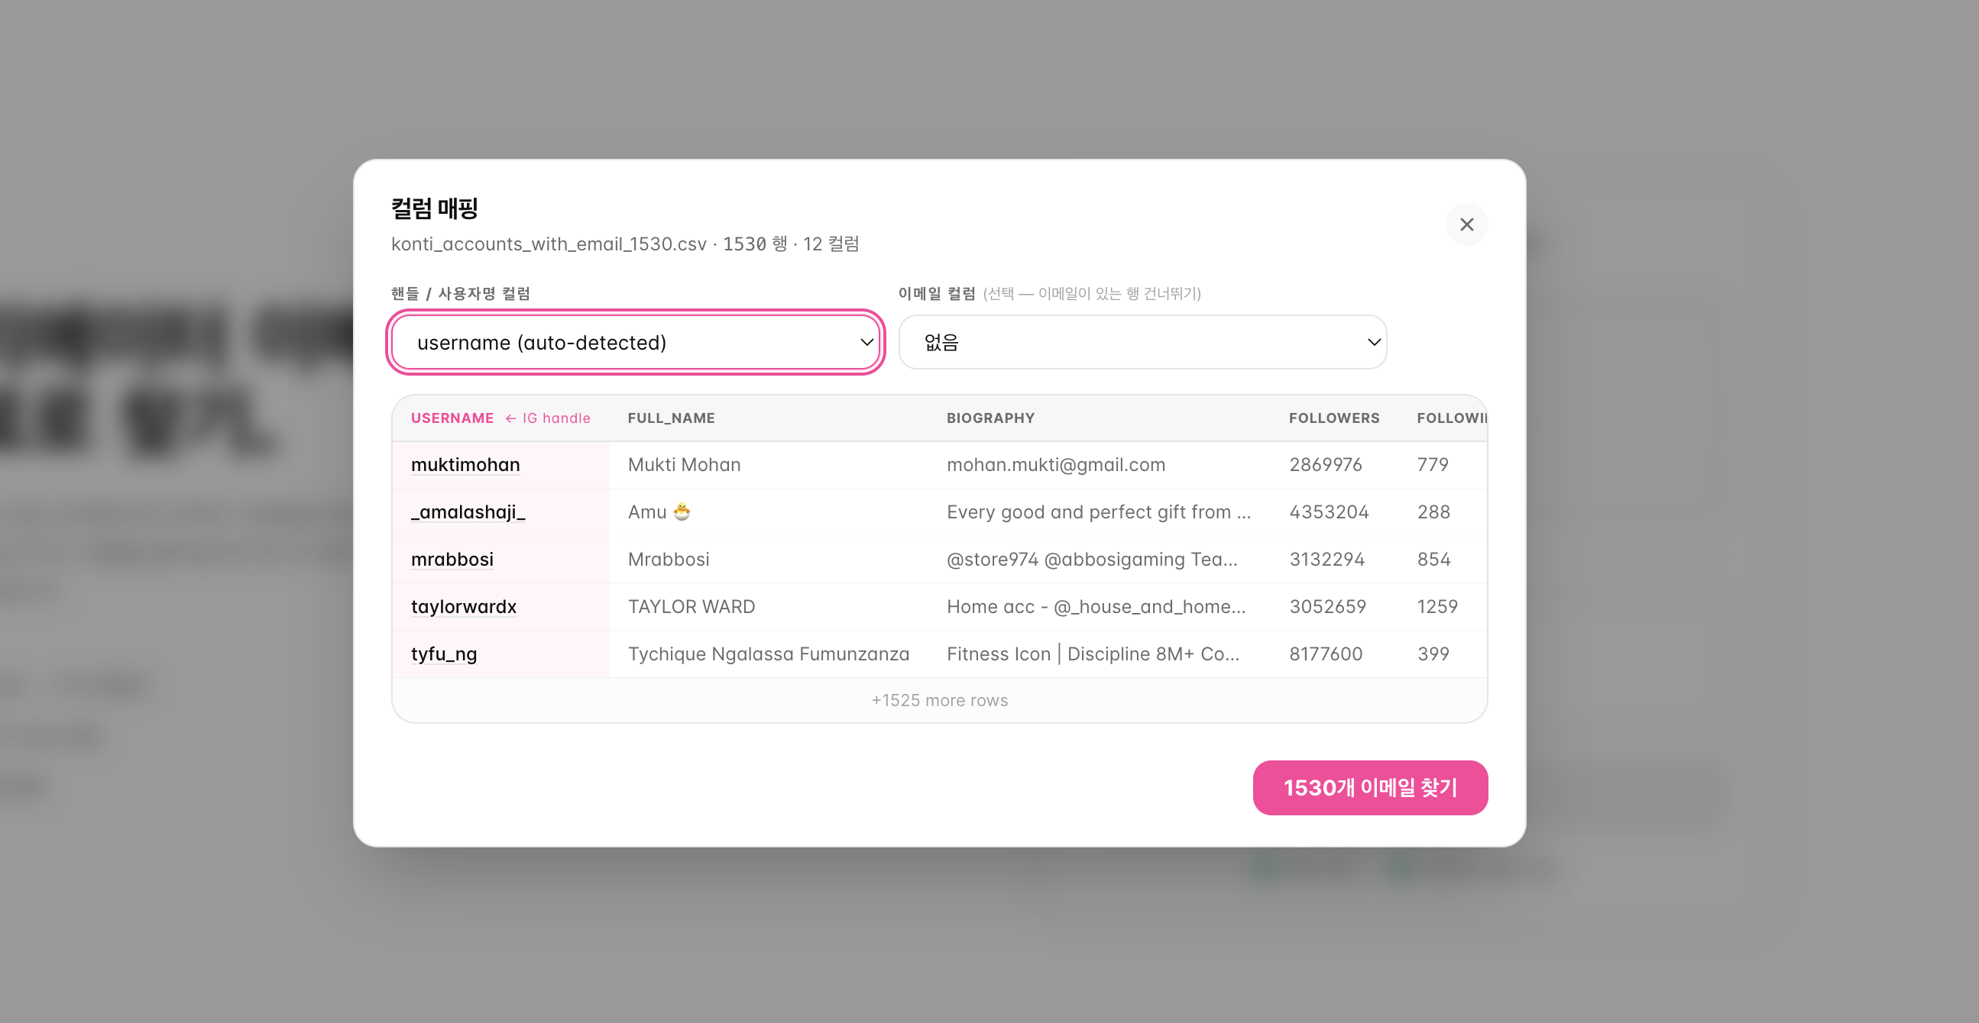Open the _amalashaji_ handle link
Image resolution: width=1979 pixels, height=1023 pixels.
tap(468, 512)
